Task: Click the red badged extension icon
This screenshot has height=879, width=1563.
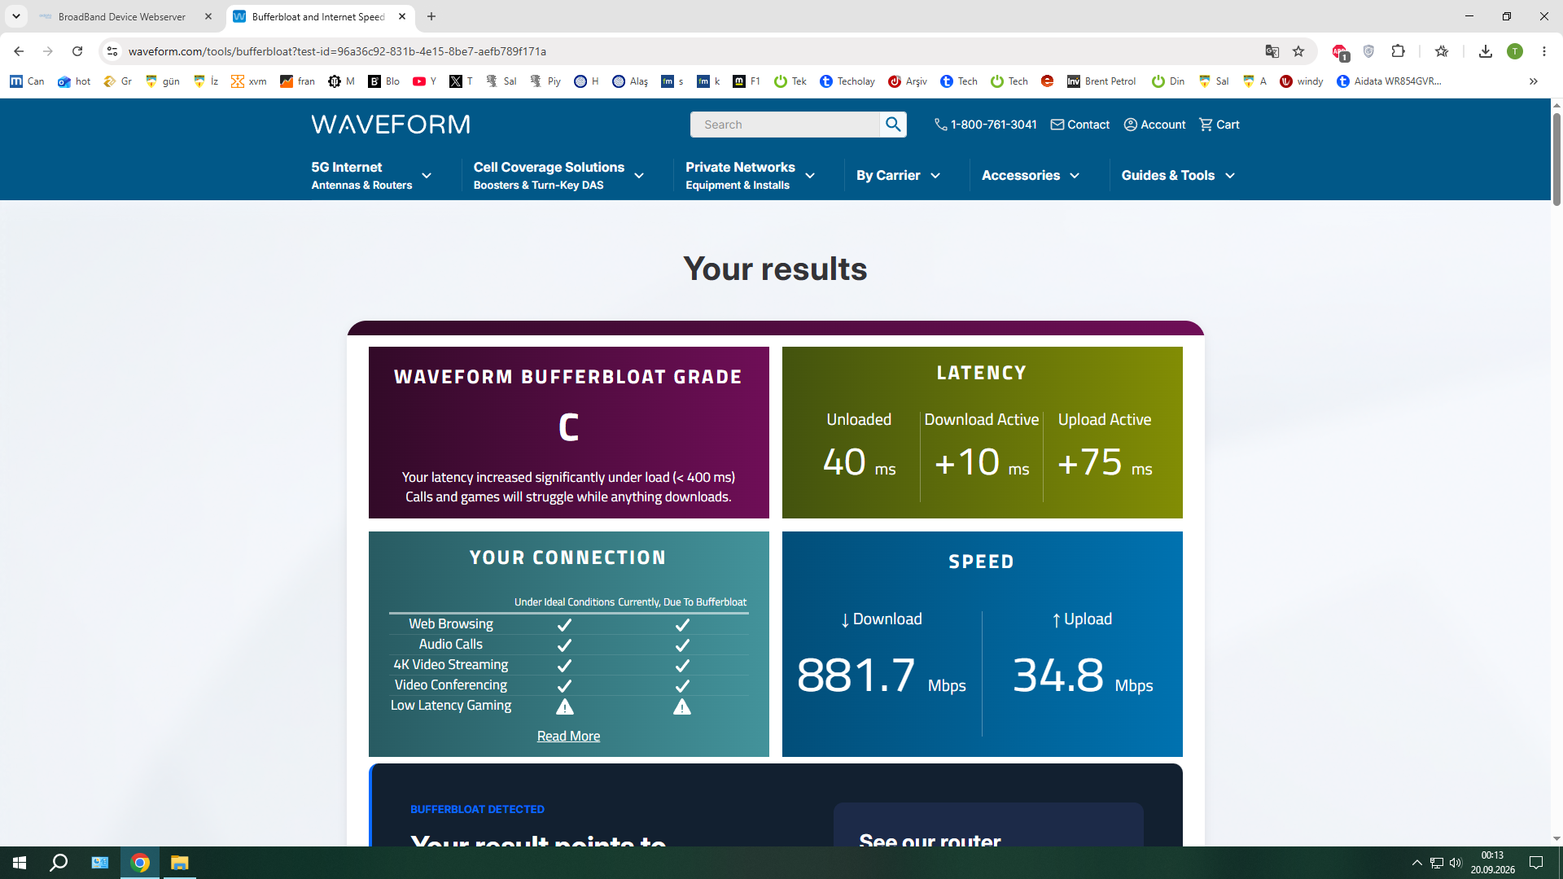Action: pos(1340,51)
